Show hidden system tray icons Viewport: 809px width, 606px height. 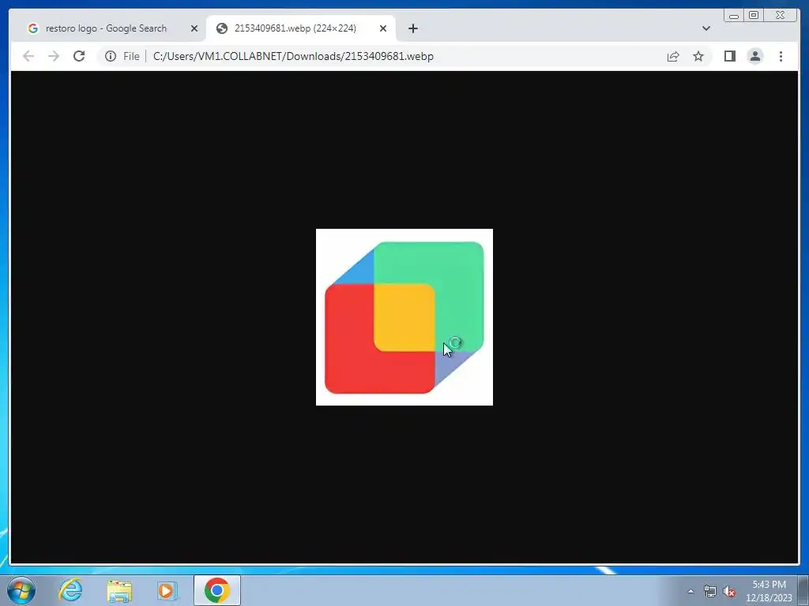pos(690,591)
